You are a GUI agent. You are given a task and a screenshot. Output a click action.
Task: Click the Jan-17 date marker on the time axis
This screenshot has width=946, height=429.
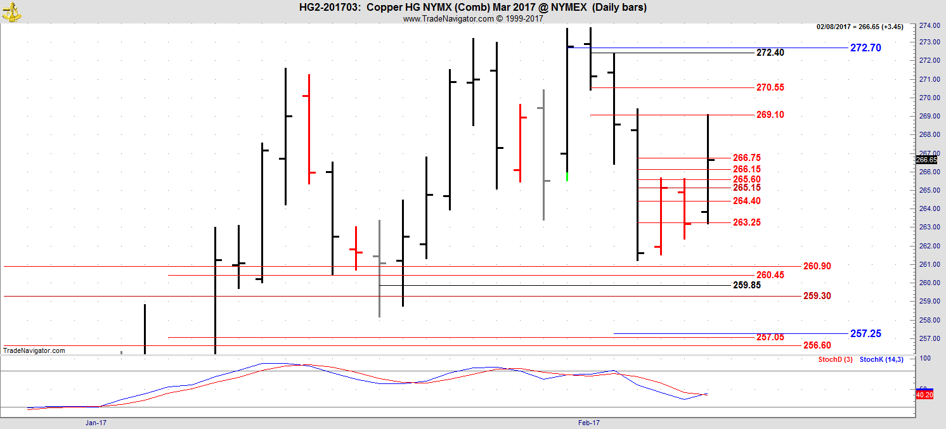tap(95, 422)
